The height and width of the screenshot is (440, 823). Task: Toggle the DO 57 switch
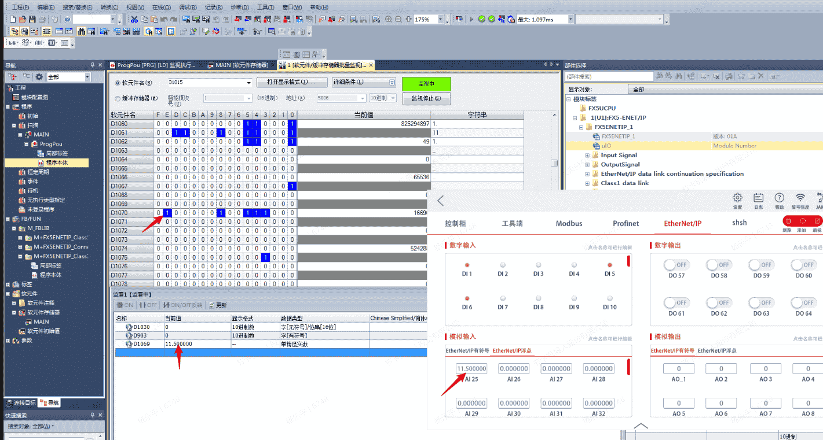tap(676, 265)
